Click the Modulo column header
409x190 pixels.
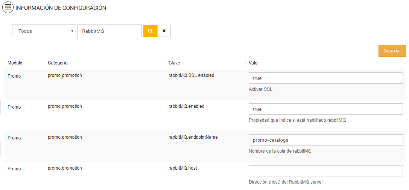(x=15, y=63)
